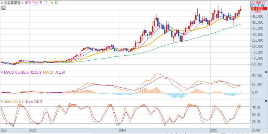Click the 75,00 stochastic axis label
The image size is (268, 134).
click(x=256, y=108)
